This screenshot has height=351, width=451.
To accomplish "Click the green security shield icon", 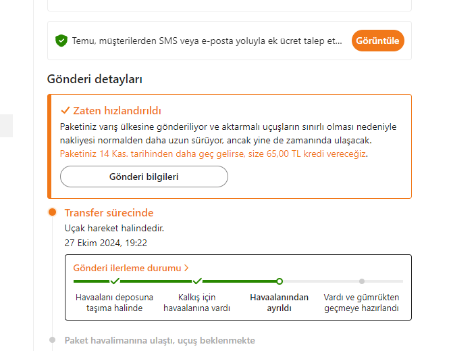I will (61, 41).
